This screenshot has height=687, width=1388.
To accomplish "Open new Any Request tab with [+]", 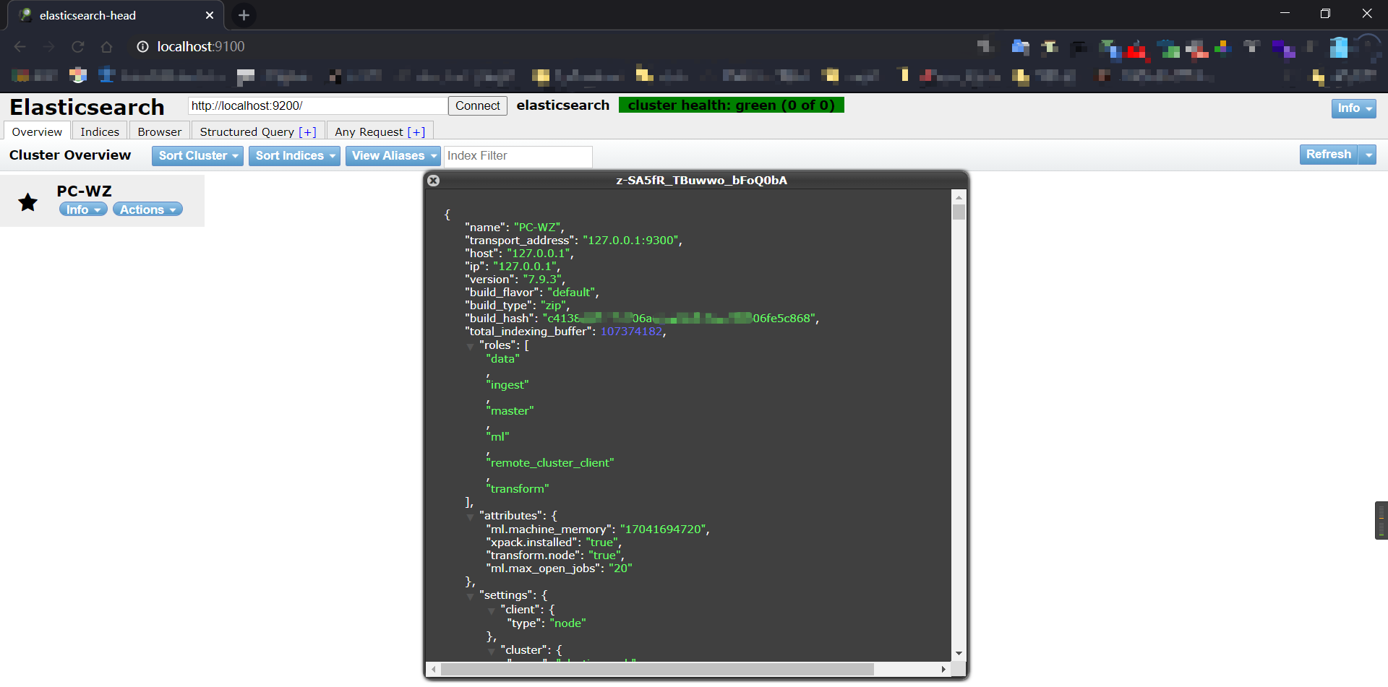I will [x=416, y=131].
